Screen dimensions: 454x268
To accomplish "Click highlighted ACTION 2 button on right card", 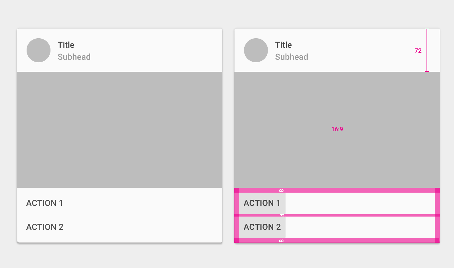I will click(x=262, y=227).
